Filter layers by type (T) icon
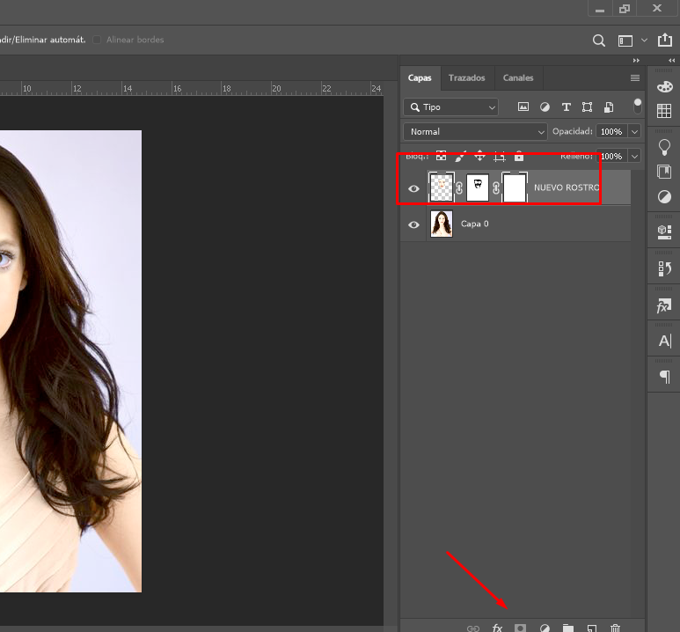 coord(566,107)
